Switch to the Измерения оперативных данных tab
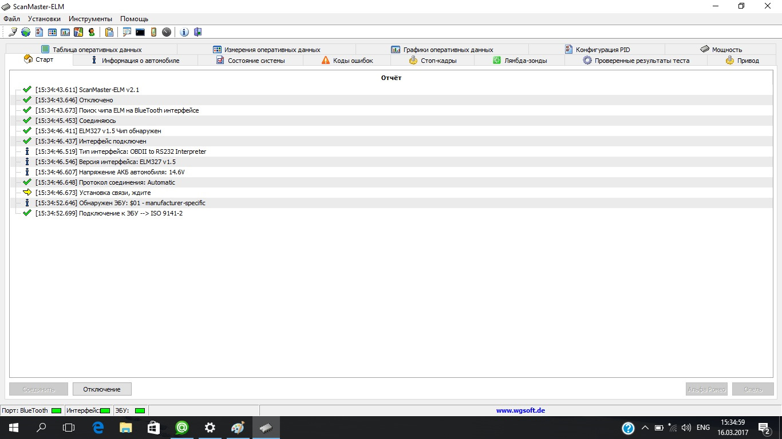The height and width of the screenshot is (439, 782). click(267, 50)
